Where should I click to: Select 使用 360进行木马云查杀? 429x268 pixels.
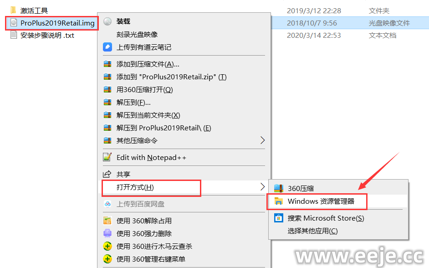[x=154, y=247]
